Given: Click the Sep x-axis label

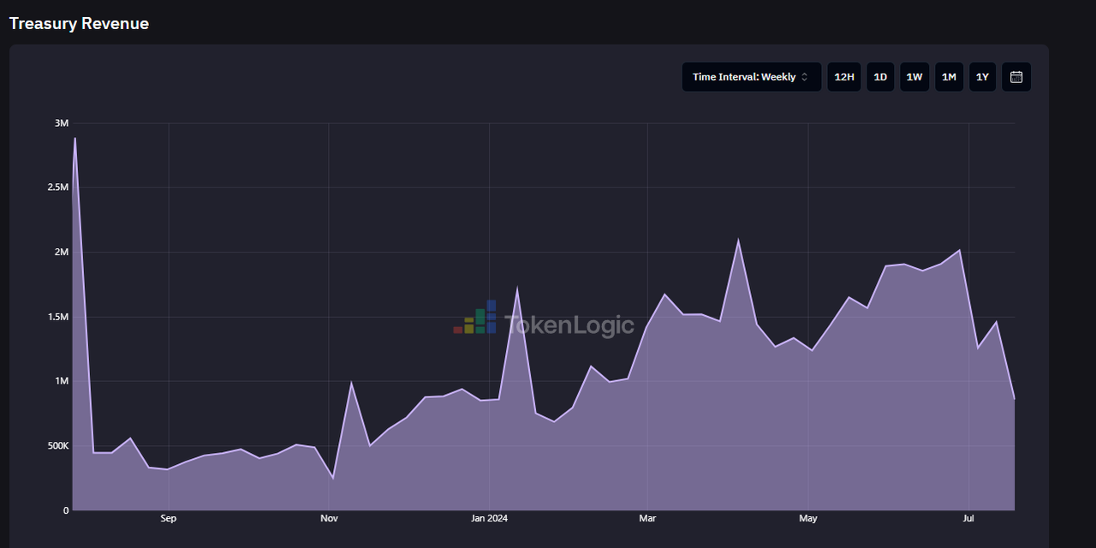Looking at the screenshot, I should pyautogui.click(x=168, y=518).
